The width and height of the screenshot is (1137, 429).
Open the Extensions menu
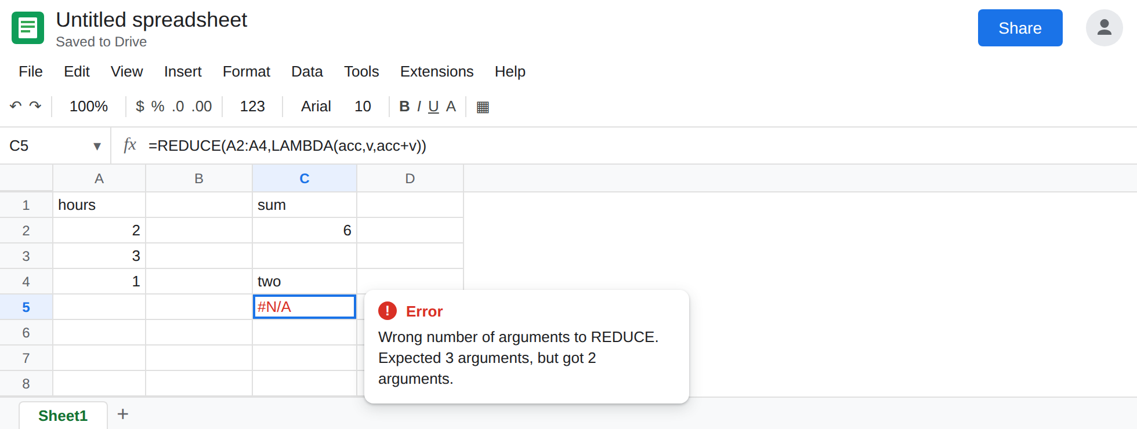[437, 71]
